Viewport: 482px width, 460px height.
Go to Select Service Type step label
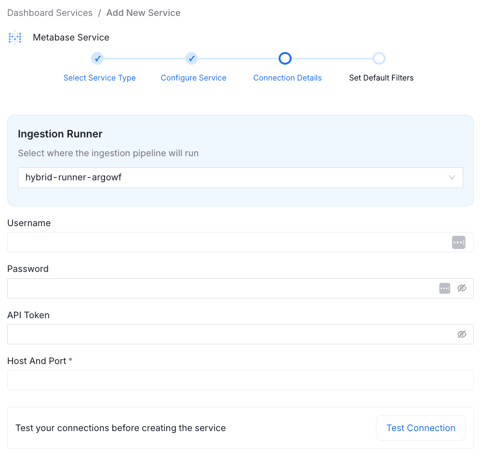pos(99,78)
